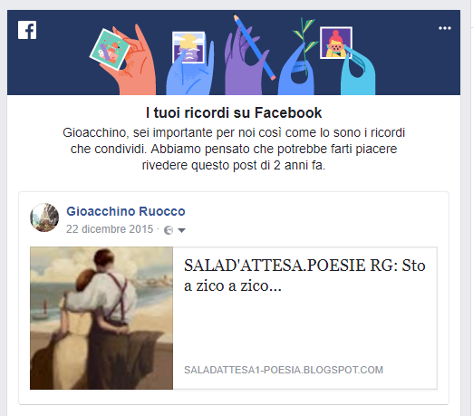
Task: Click the I tuoi ricordi su Facebook heading
Action: tap(234, 112)
